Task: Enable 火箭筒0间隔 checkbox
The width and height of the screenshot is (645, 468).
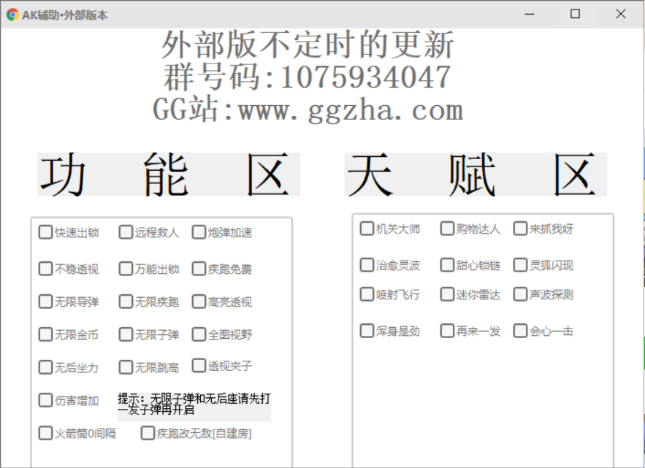Action: (46, 433)
